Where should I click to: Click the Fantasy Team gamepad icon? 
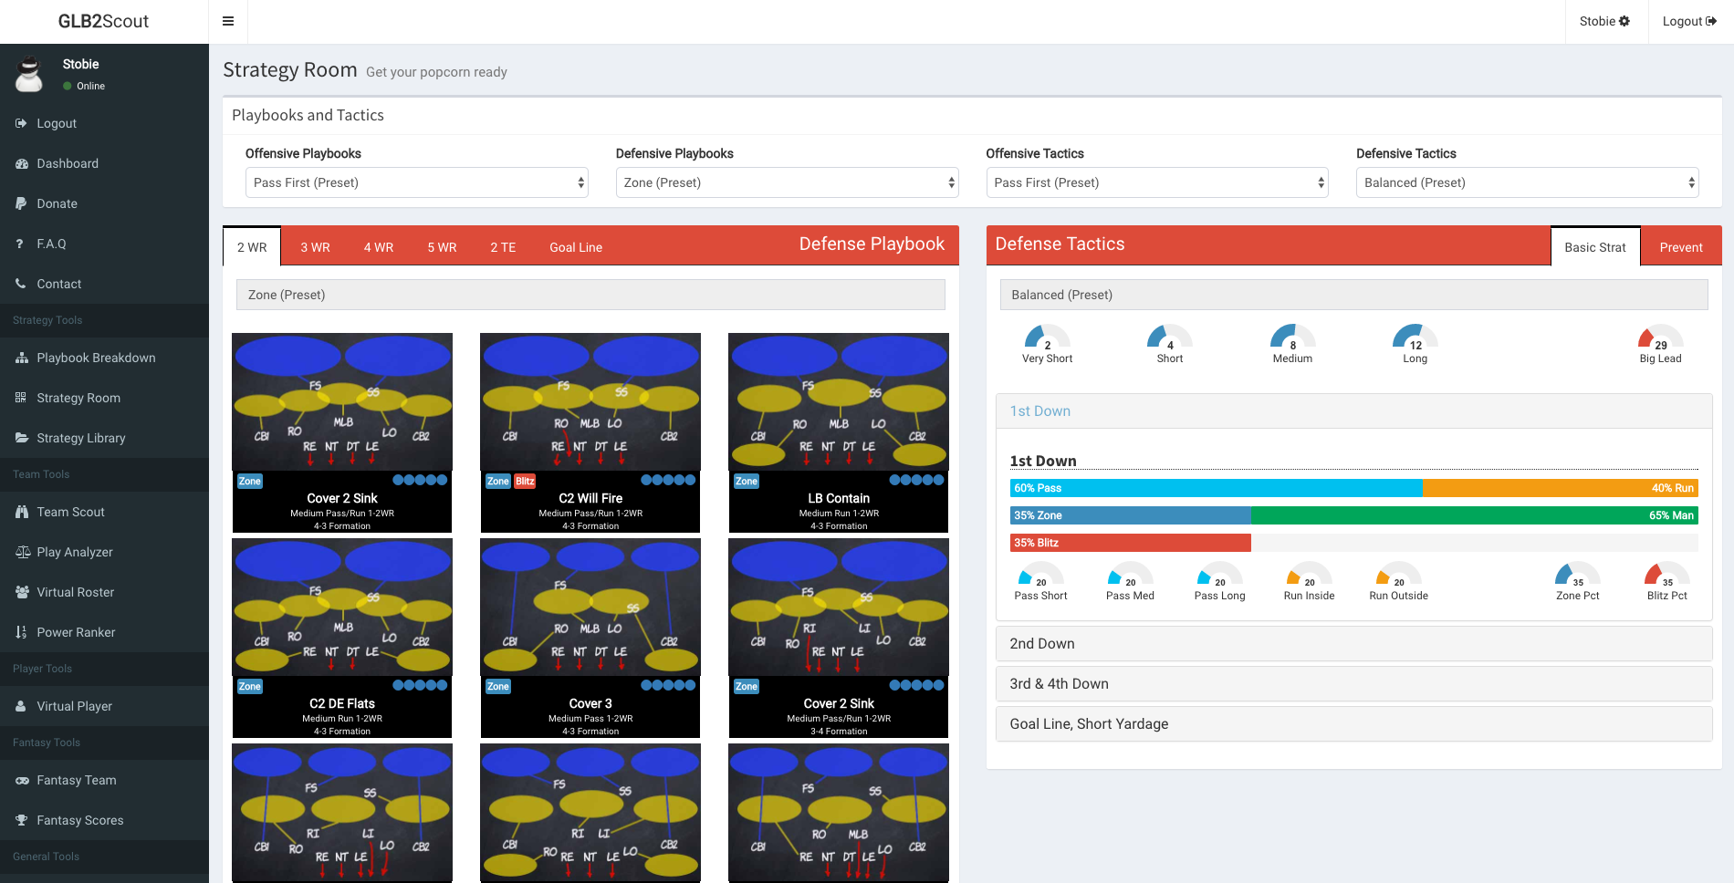(x=21, y=781)
